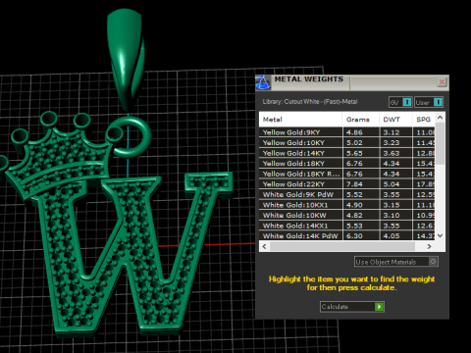Click the 4.90 grams cell
Viewport: 471px width, 353px height.
[x=361, y=205]
